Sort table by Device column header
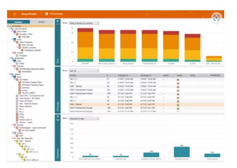The image size is (237, 168). 73,75
